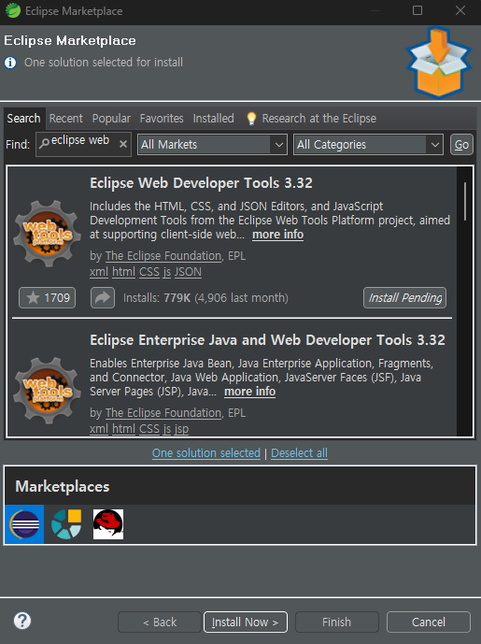Click the logo of Enterprise Java and Web Developer Tools
This screenshot has height=644, width=481.
[x=48, y=391]
